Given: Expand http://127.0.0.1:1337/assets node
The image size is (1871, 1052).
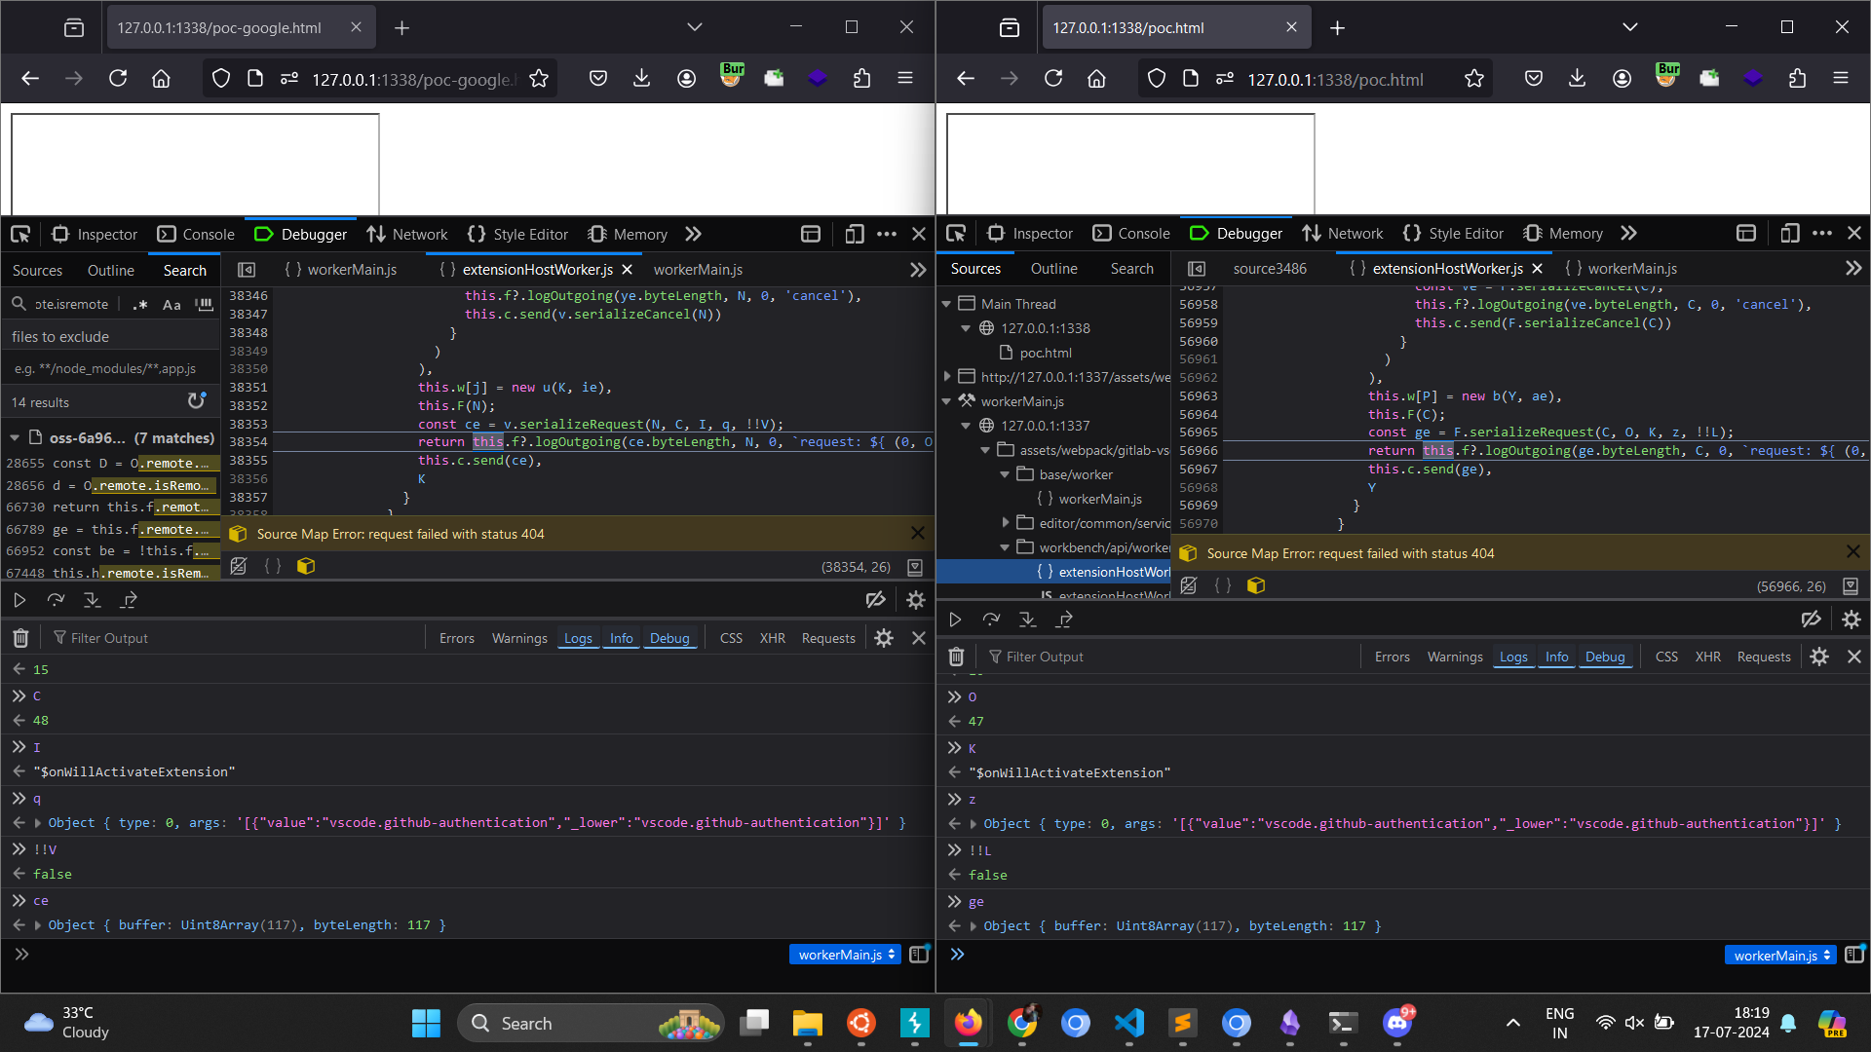Looking at the screenshot, I should tap(946, 377).
